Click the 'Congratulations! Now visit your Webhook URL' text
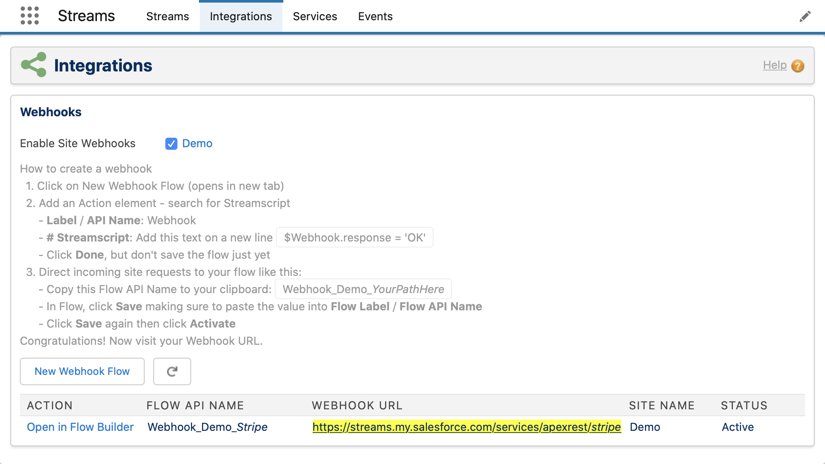825x464 pixels. (141, 341)
